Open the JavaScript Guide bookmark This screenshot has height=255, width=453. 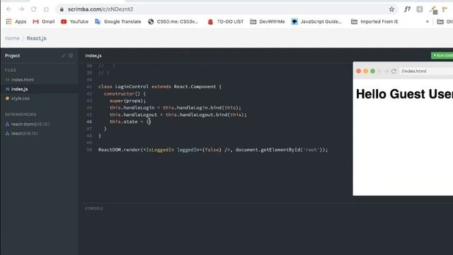point(316,22)
